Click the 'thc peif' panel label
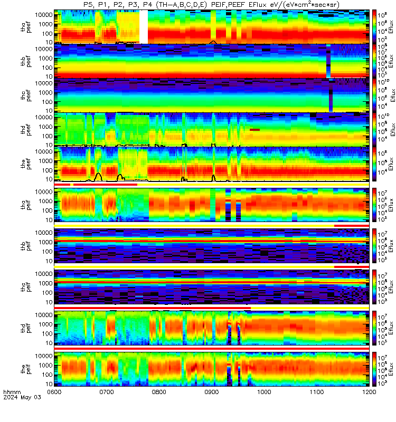 pyautogui.click(x=26, y=287)
